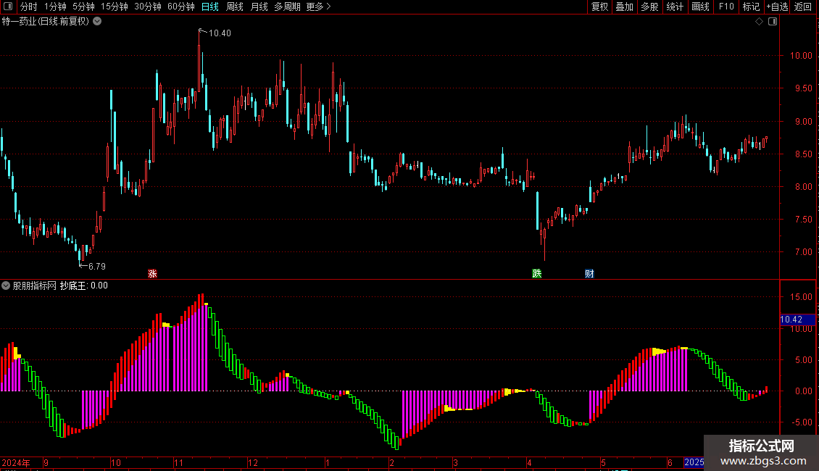Click the blue 财 marker icon
819x471 pixels.
click(x=589, y=274)
